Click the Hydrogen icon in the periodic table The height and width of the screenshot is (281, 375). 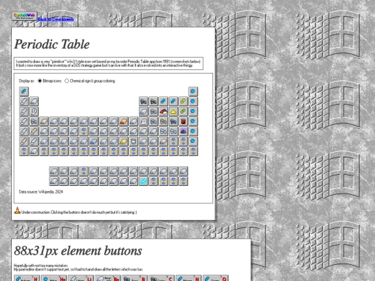[24, 92]
